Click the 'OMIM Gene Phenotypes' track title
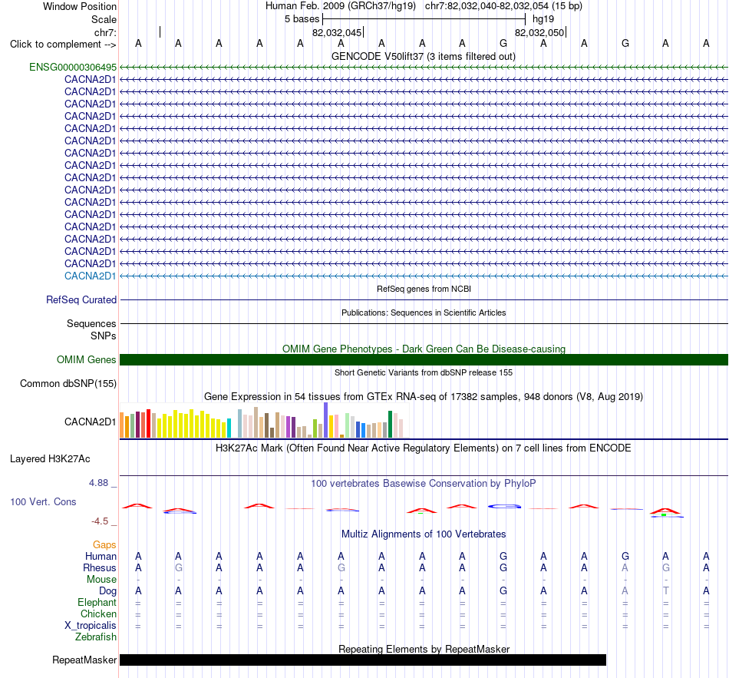This screenshot has height=678, width=729. click(x=424, y=349)
